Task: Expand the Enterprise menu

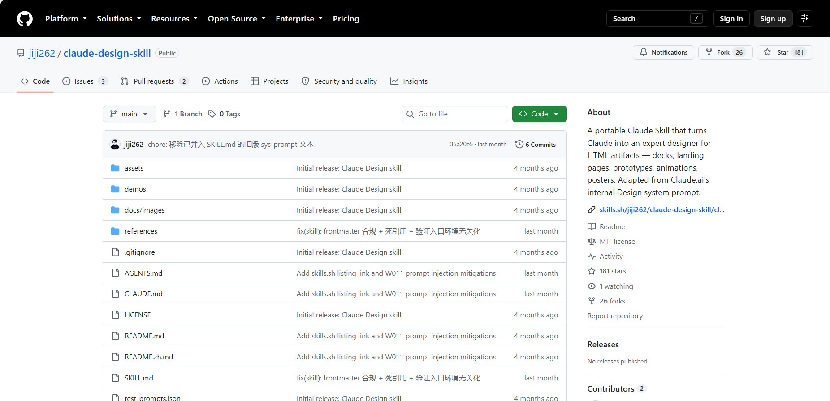Action: 299,19
